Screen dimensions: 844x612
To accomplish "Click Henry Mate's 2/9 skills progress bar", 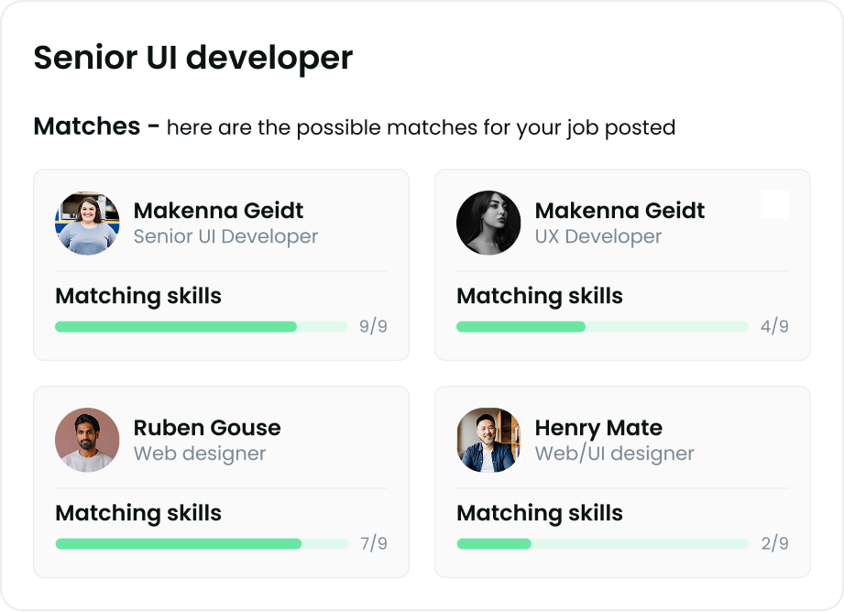I will pos(603,543).
